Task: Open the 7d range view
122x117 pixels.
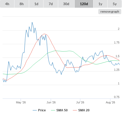Action: pos(51,4)
